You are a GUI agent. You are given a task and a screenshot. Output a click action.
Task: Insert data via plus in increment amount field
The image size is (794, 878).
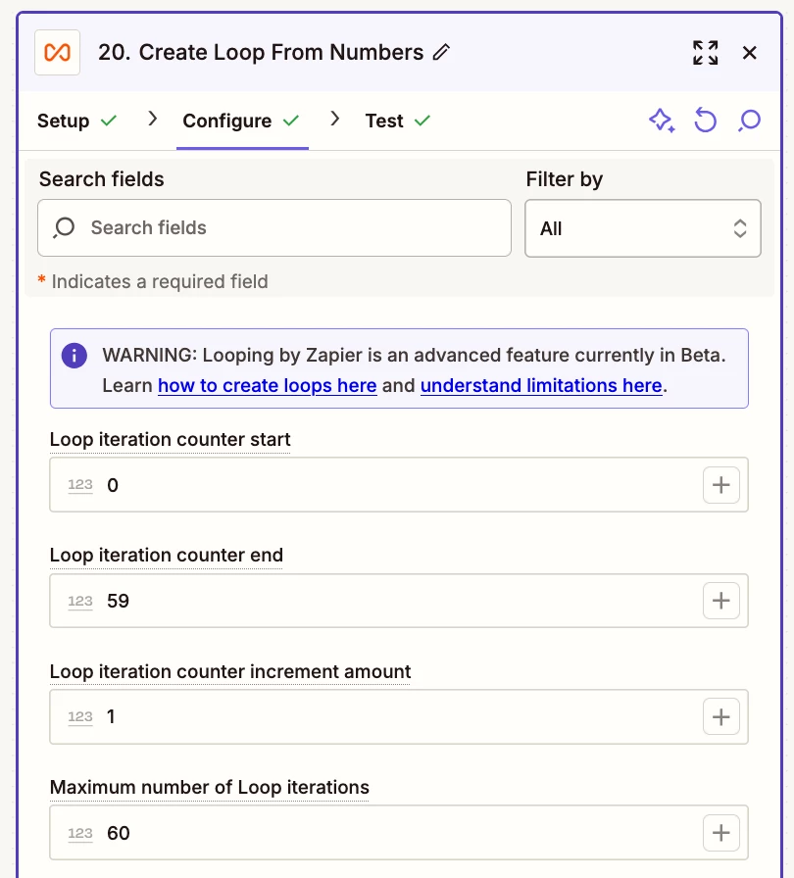(721, 716)
